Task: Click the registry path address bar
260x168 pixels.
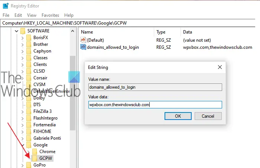Action: point(128,23)
